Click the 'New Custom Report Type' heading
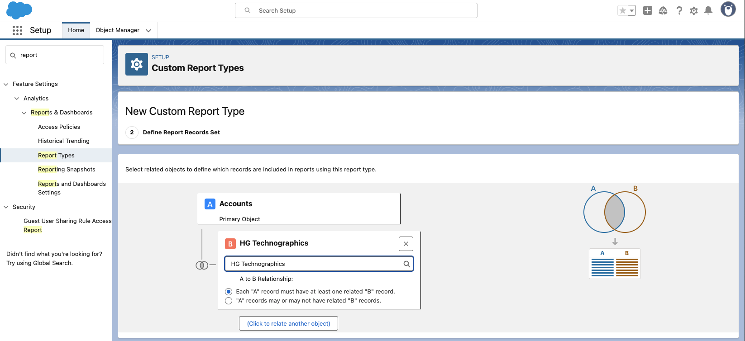 pos(185,111)
